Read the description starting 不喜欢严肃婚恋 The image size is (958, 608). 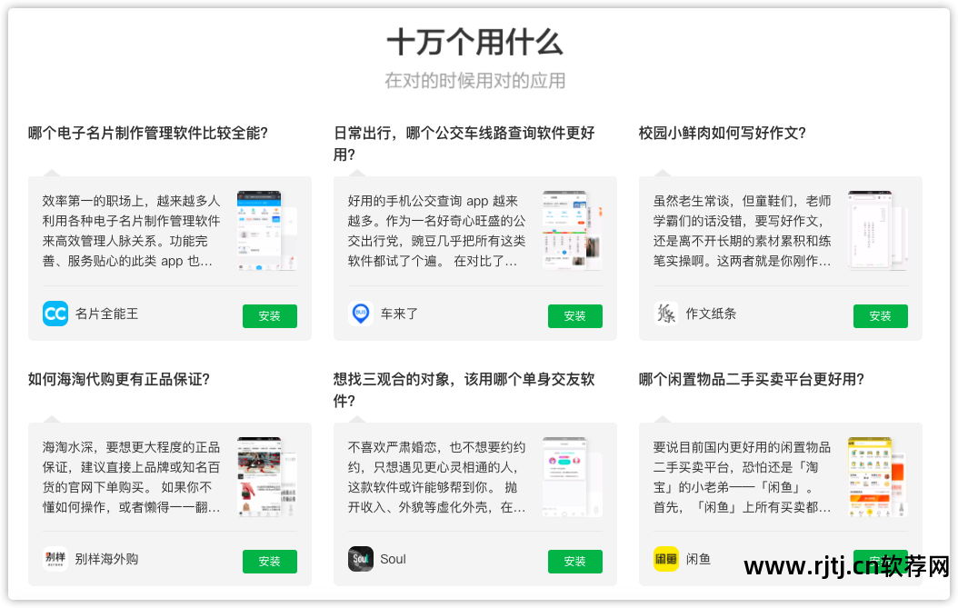point(437,477)
